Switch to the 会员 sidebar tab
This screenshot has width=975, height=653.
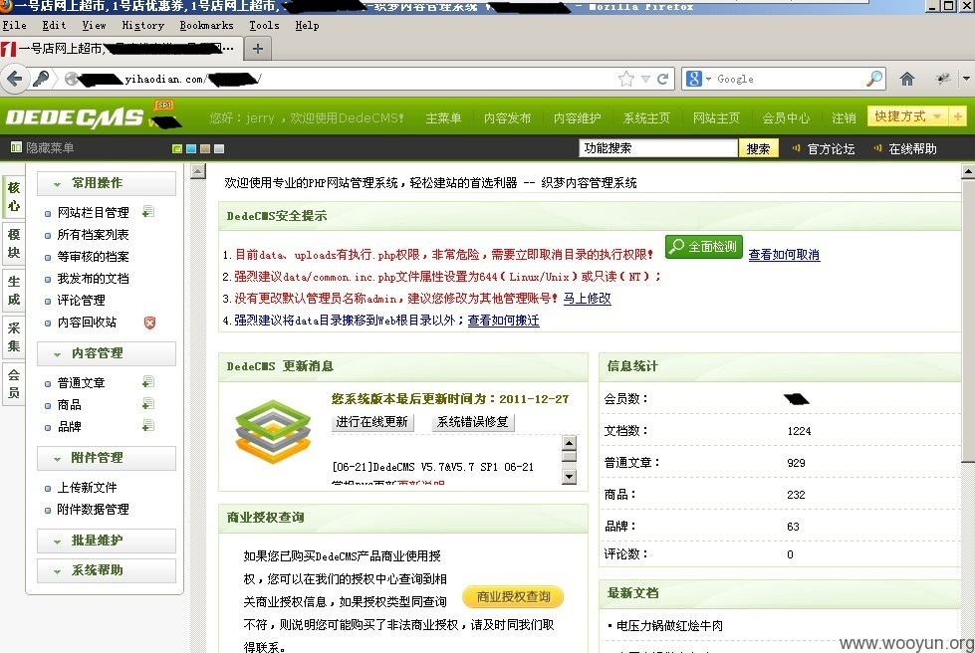click(14, 384)
